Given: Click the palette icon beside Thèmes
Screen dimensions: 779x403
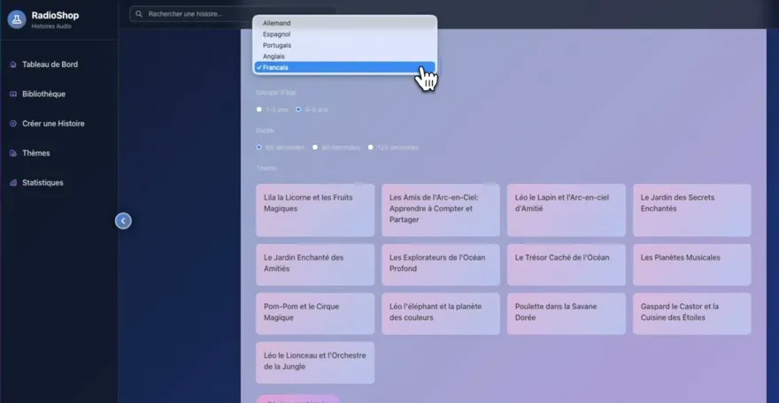Looking at the screenshot, I should tap(13, 153).
